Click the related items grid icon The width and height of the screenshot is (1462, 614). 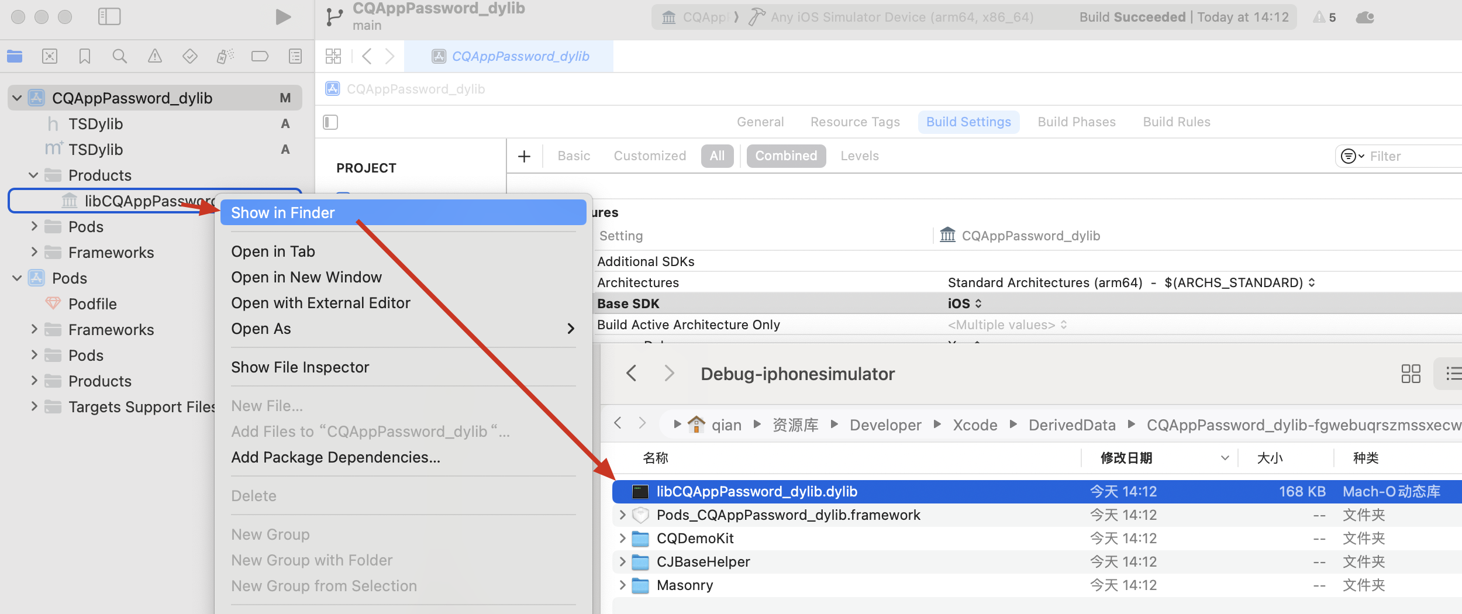pyautogui.click(x=333, y=56)
